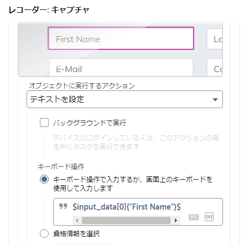
Task: Click the First Name field in the preview
Action: pos(121,38)
